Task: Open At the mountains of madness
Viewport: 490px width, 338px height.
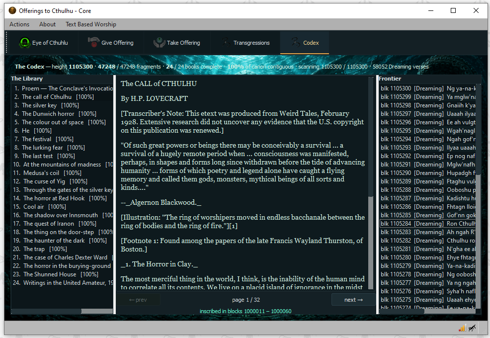Action: (63, 165)
